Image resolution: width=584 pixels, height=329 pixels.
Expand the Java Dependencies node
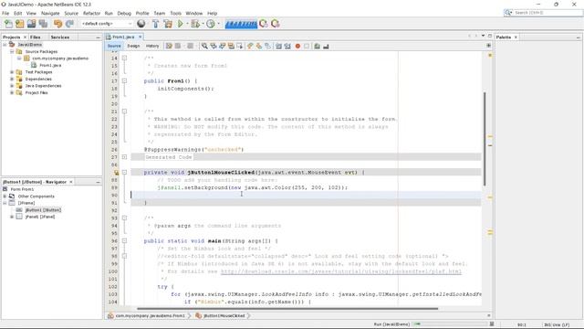coord(12,86)
